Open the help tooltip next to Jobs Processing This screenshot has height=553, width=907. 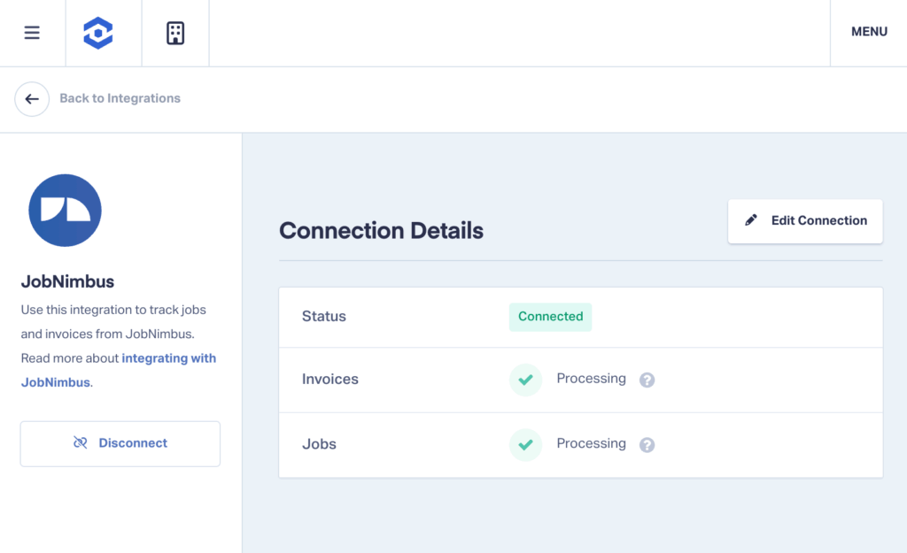(x=647, y=444)
